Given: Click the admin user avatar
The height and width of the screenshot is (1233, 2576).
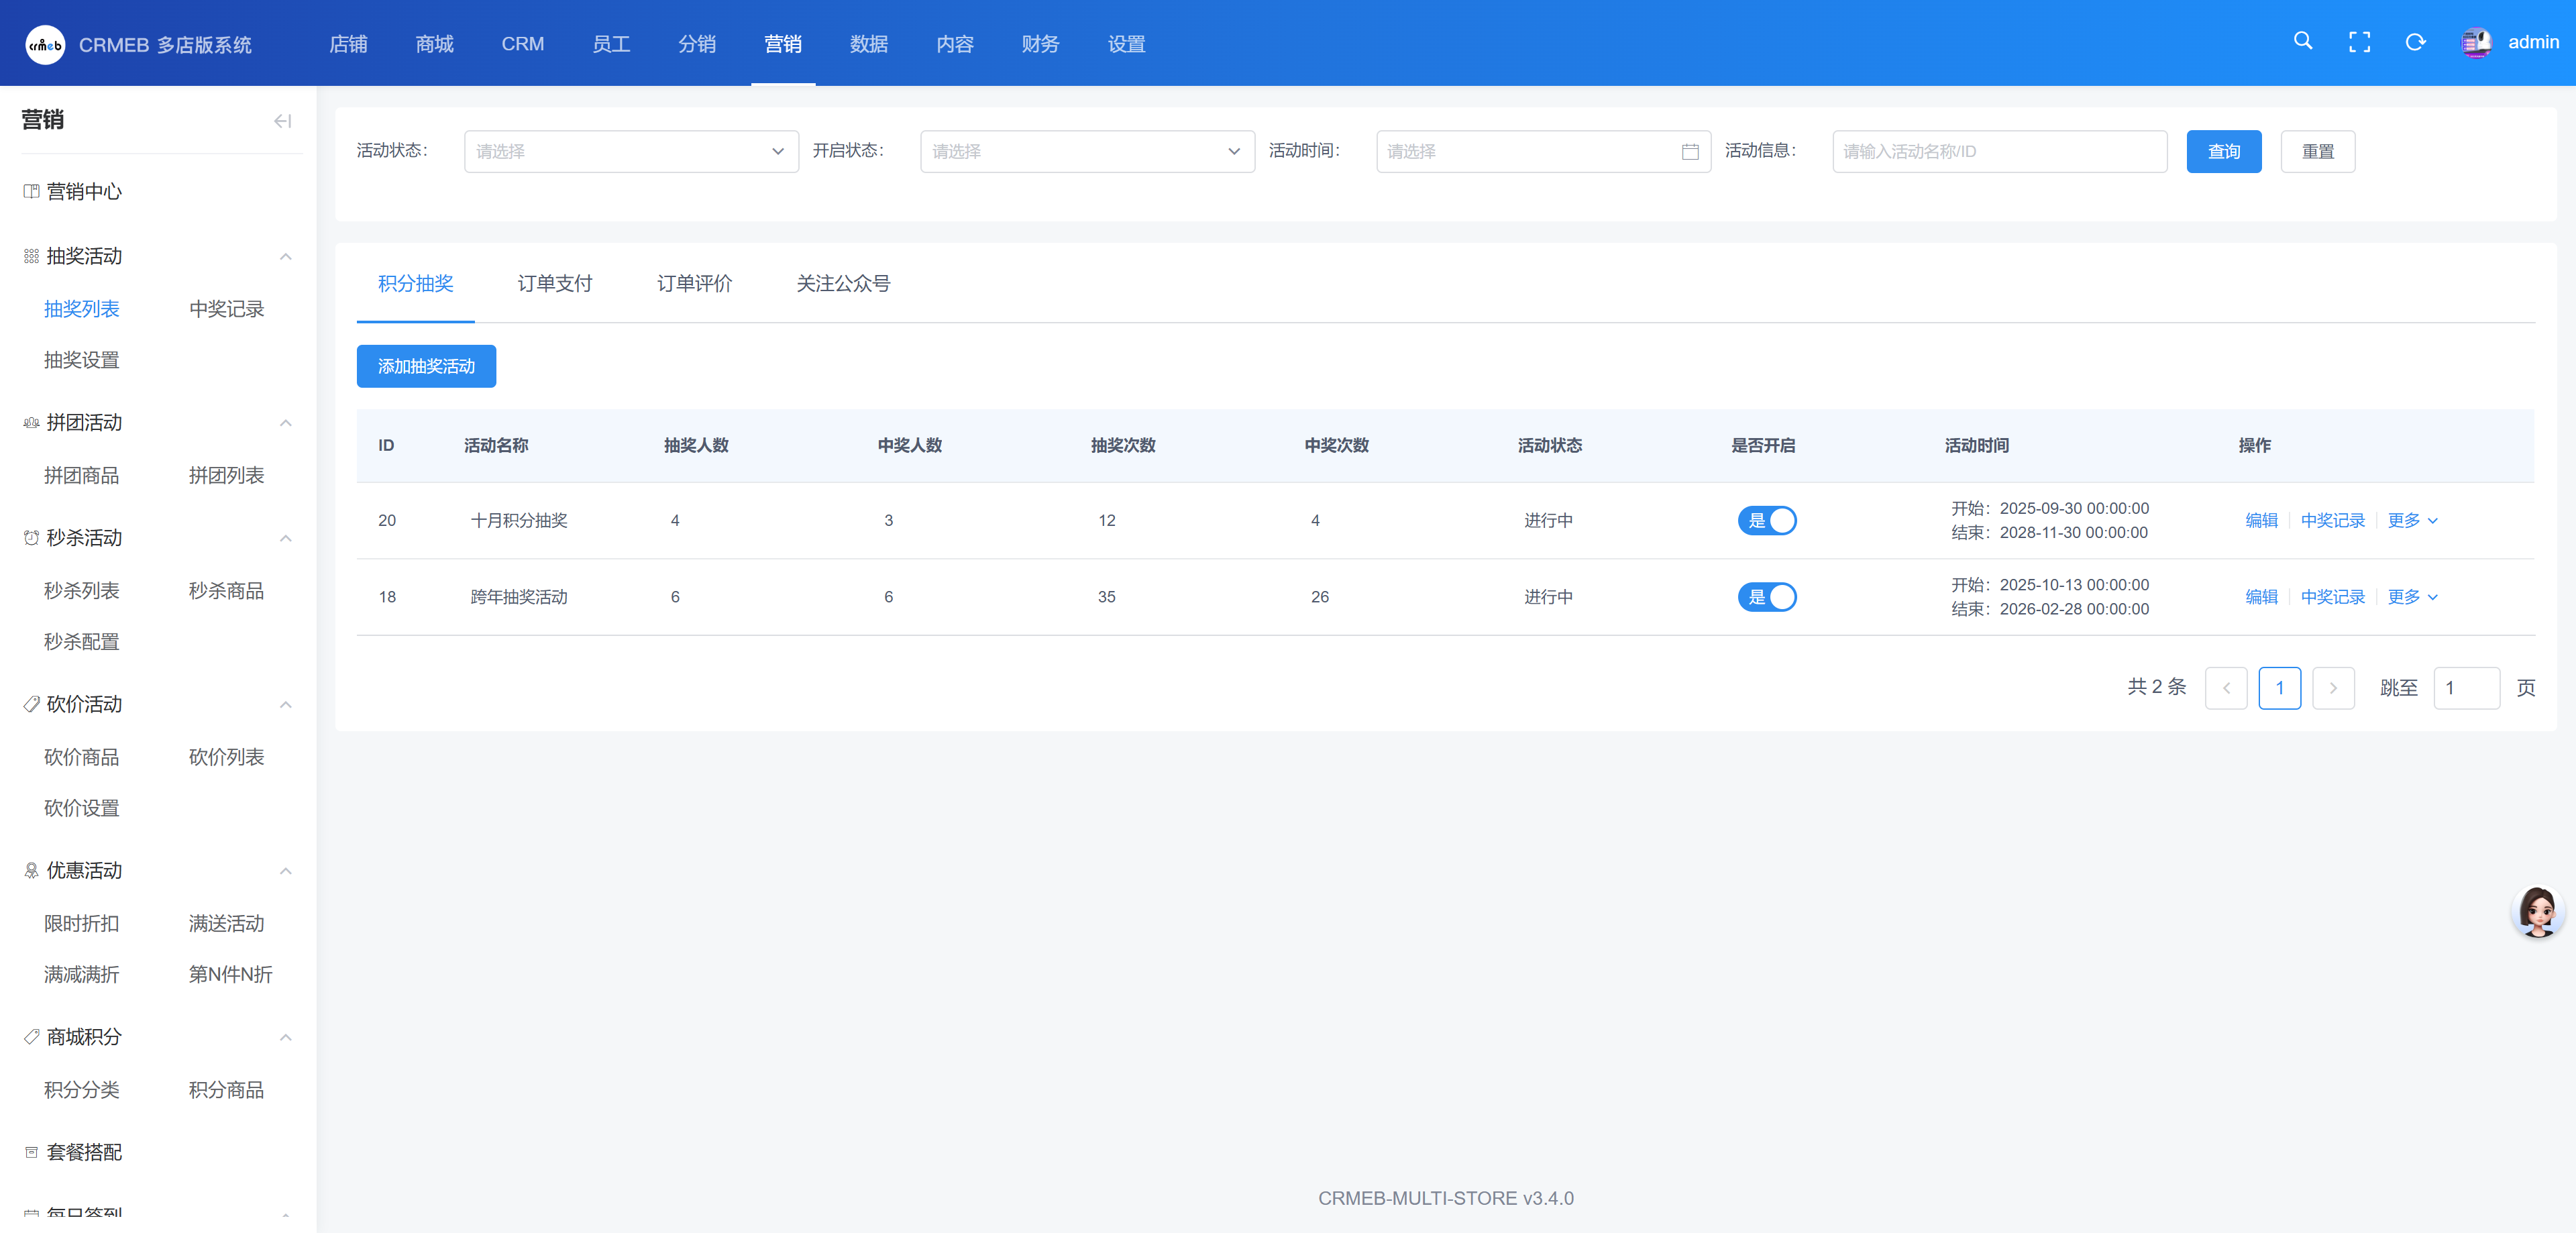Looking at the screenshot, I should coord(2476,42).
